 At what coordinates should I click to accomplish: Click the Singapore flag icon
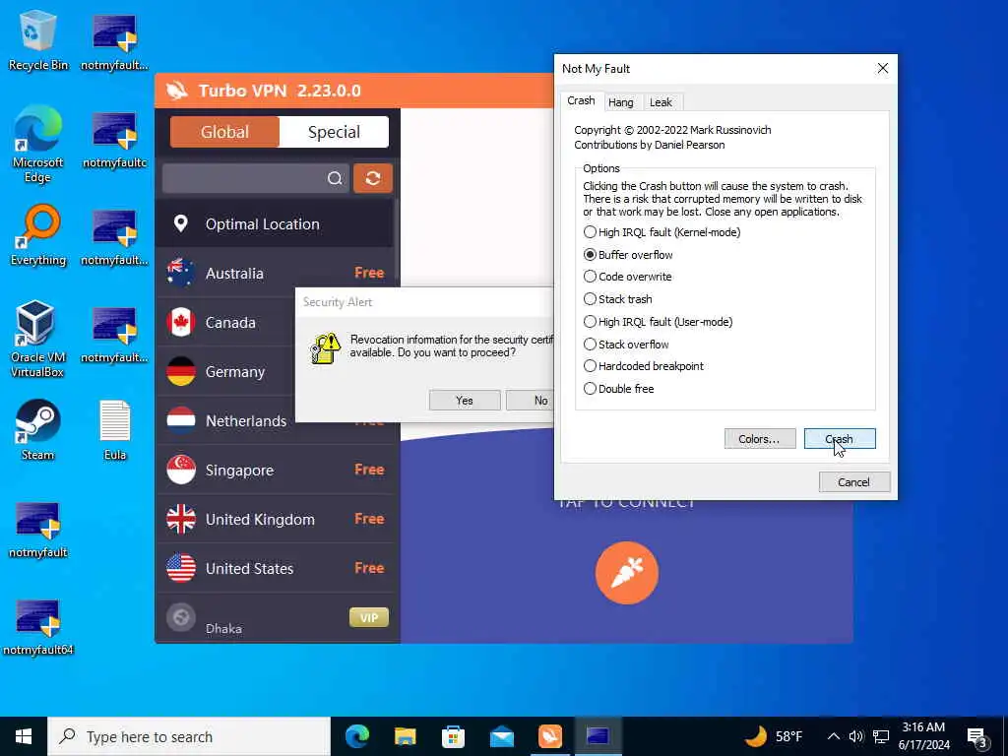click(x=181, y=470)
